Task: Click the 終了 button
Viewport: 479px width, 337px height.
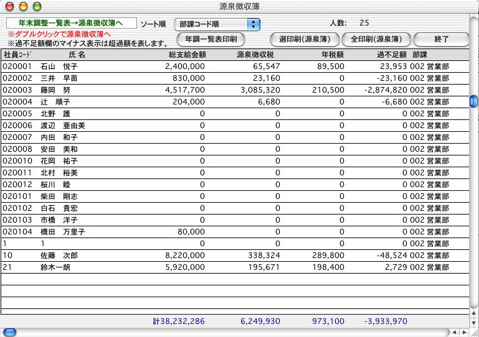Action: (441, 39)
